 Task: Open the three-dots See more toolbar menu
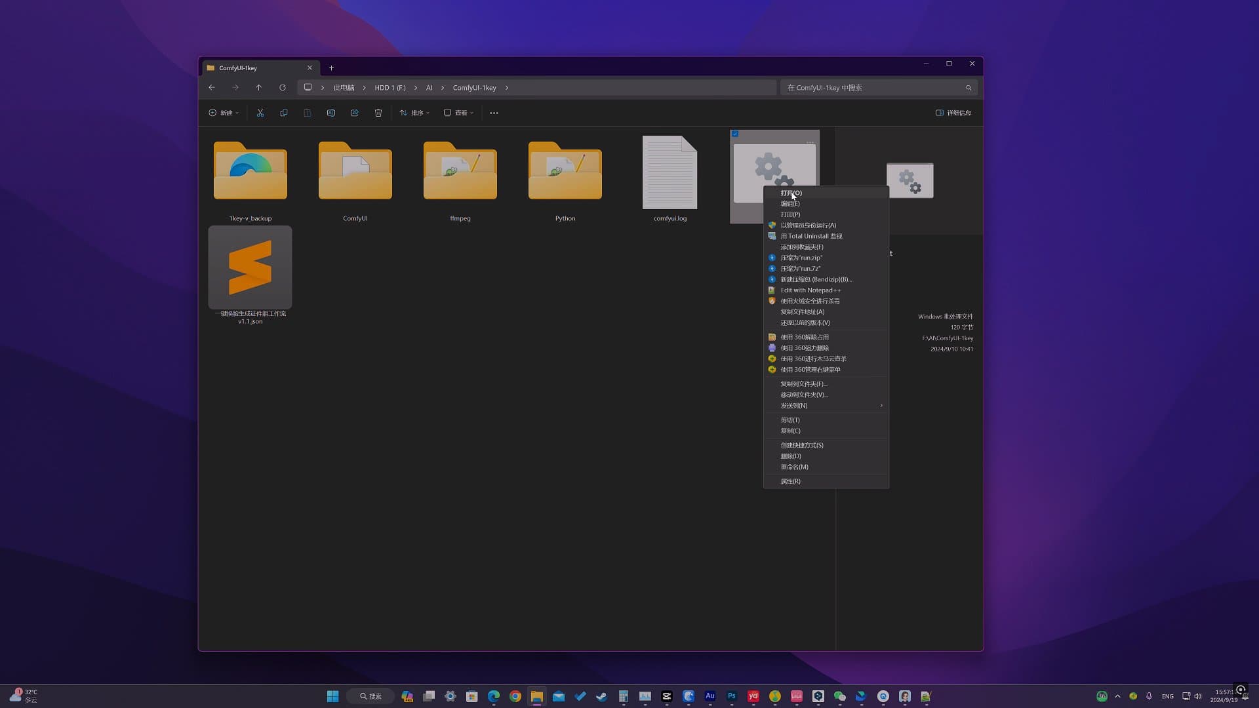click(494, 113)
